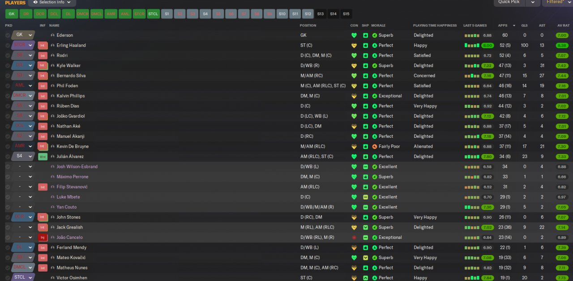Select the DMCR position slot button
The height and width of the screenshot is (281, 573).
[x=83, y=14]
